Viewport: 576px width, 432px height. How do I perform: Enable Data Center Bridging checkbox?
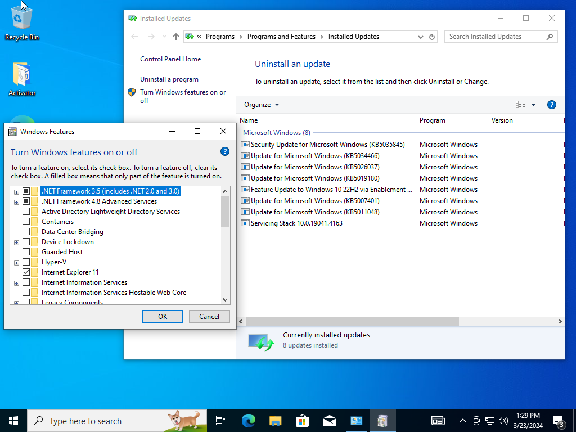pyautogui.click(x=26, y=231)
